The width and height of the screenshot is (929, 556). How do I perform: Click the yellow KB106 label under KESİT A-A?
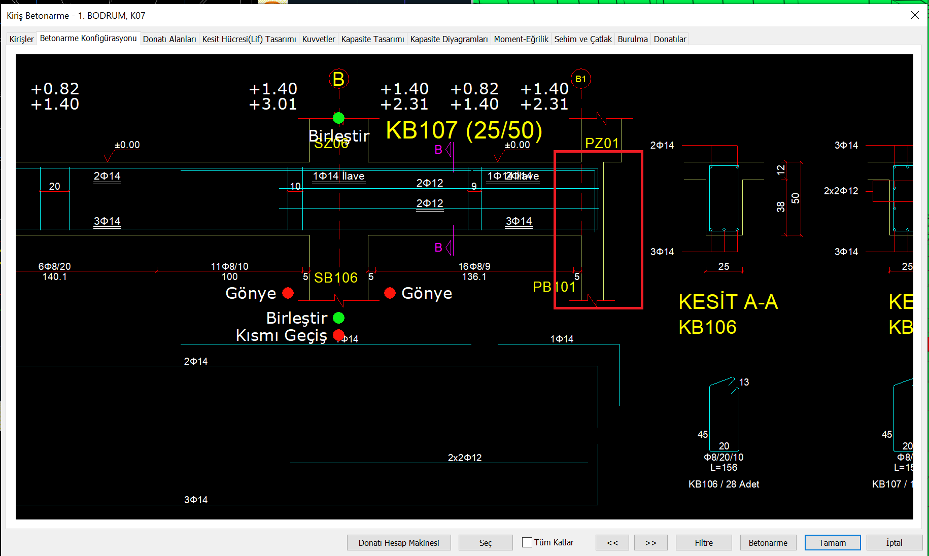[707, 328]
